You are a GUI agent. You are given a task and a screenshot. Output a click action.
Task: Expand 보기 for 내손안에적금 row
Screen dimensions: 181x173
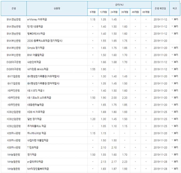tap(175, 62)
